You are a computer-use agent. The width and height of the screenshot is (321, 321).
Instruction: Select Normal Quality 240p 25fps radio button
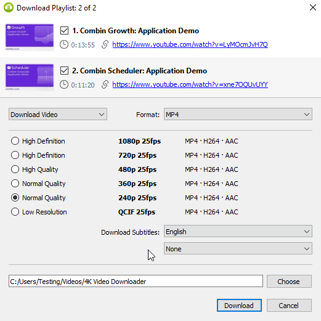click(x=15, y=198)
